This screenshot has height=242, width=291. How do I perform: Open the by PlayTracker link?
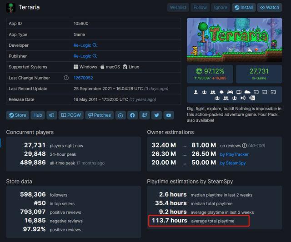coord(234,154)
